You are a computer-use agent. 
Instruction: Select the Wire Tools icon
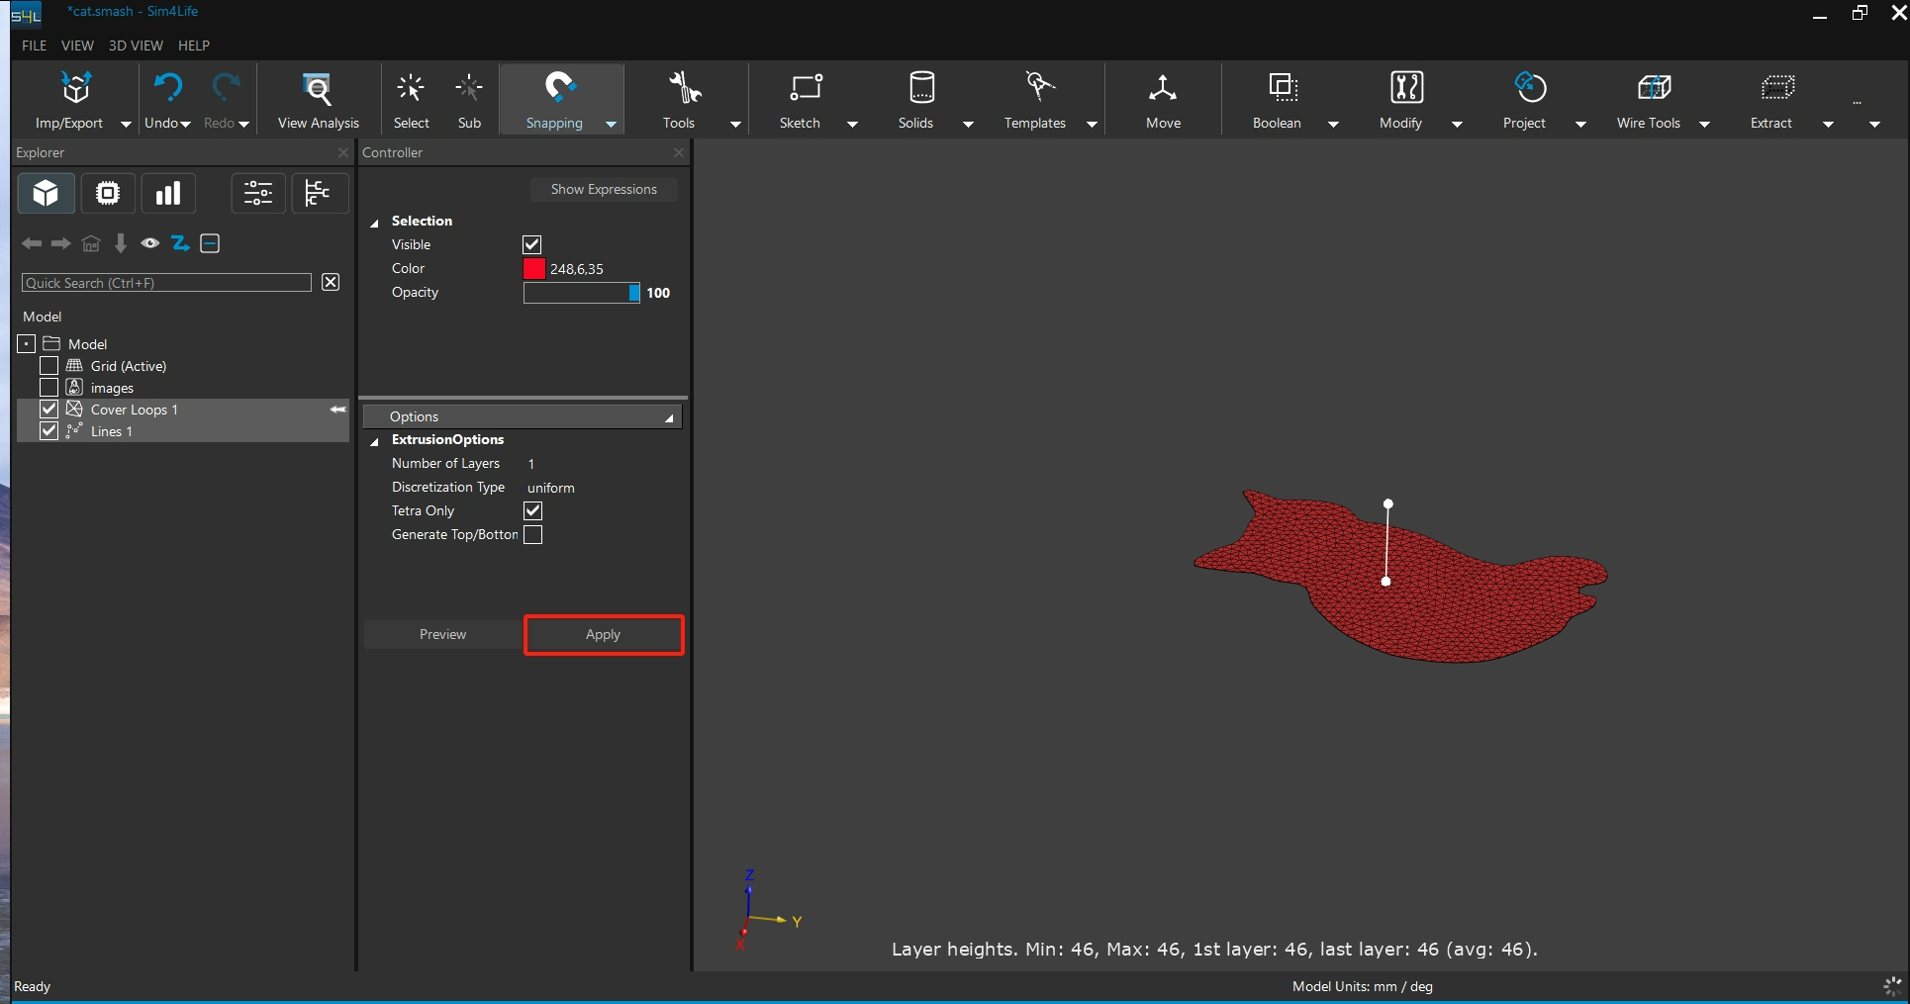(x=1654, y=89)
